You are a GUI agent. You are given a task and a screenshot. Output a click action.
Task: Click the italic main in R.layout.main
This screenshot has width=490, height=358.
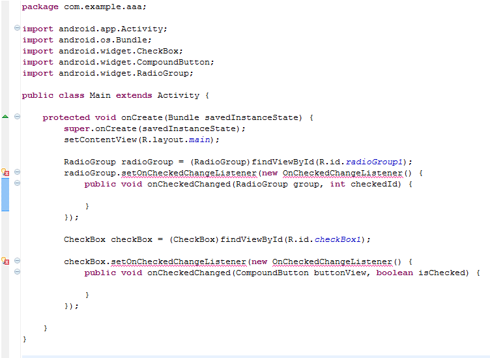[x=199, y=140]
